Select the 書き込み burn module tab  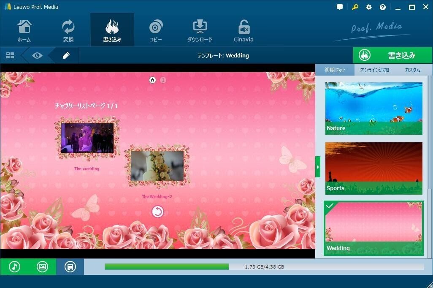coord(112,30)
